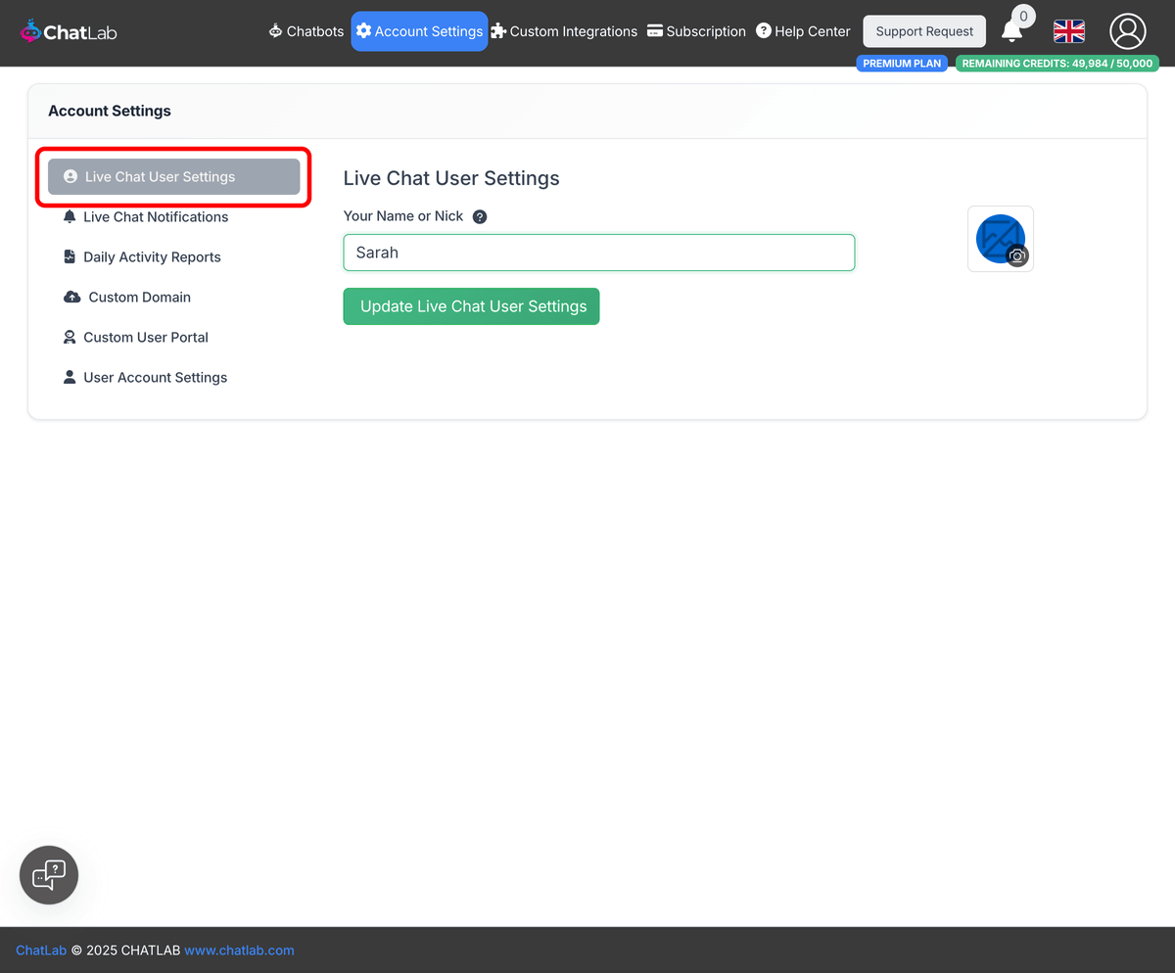
Task: Open the account profile icon
Action: 1127,31
